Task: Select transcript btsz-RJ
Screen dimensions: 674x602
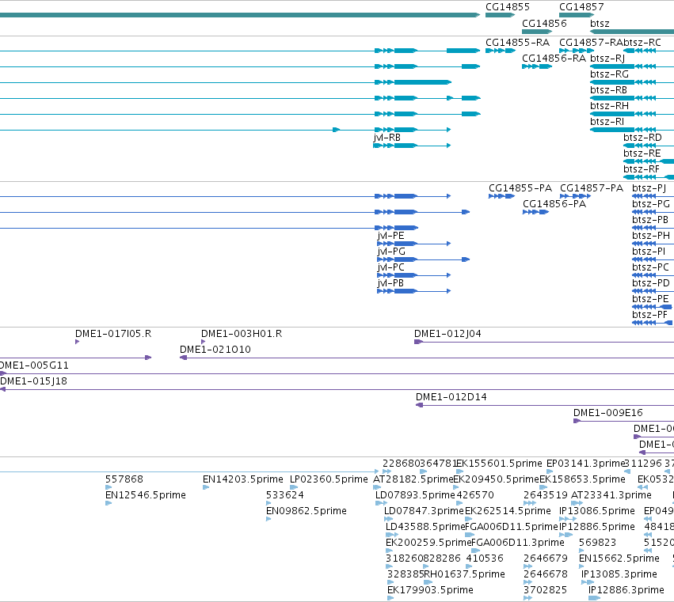Action: tap(607, 59)
